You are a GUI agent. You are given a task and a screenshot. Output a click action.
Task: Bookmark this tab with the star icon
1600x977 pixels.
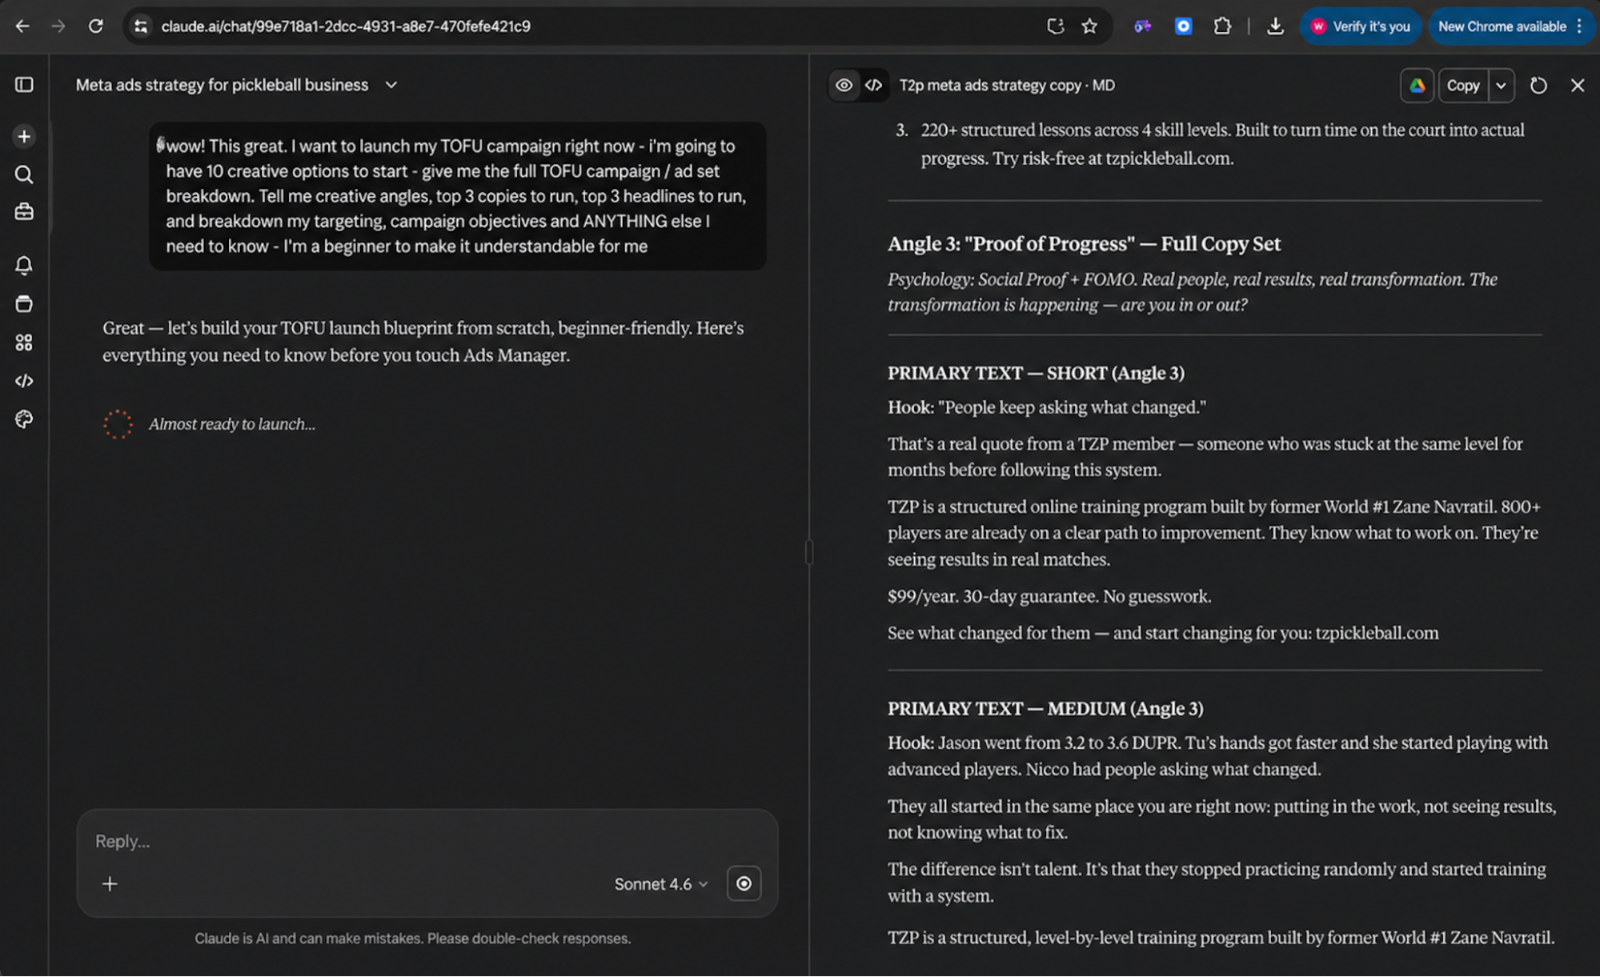click(x=1089, y=26)
